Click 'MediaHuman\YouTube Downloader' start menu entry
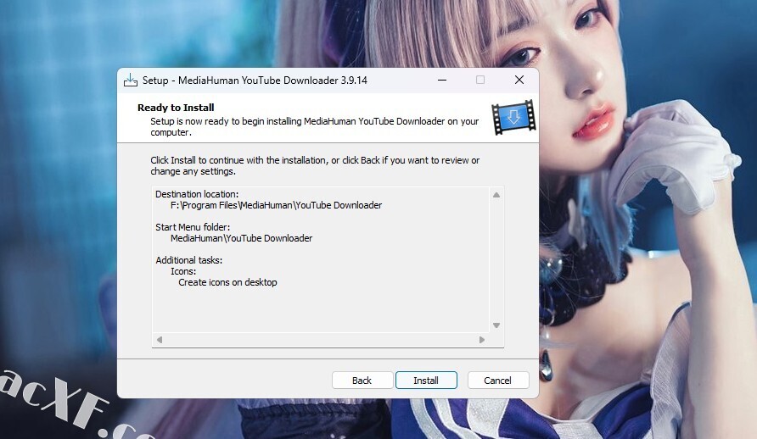Screen dimensions: 757x439 pyautogui.click(x=241, y=238)
